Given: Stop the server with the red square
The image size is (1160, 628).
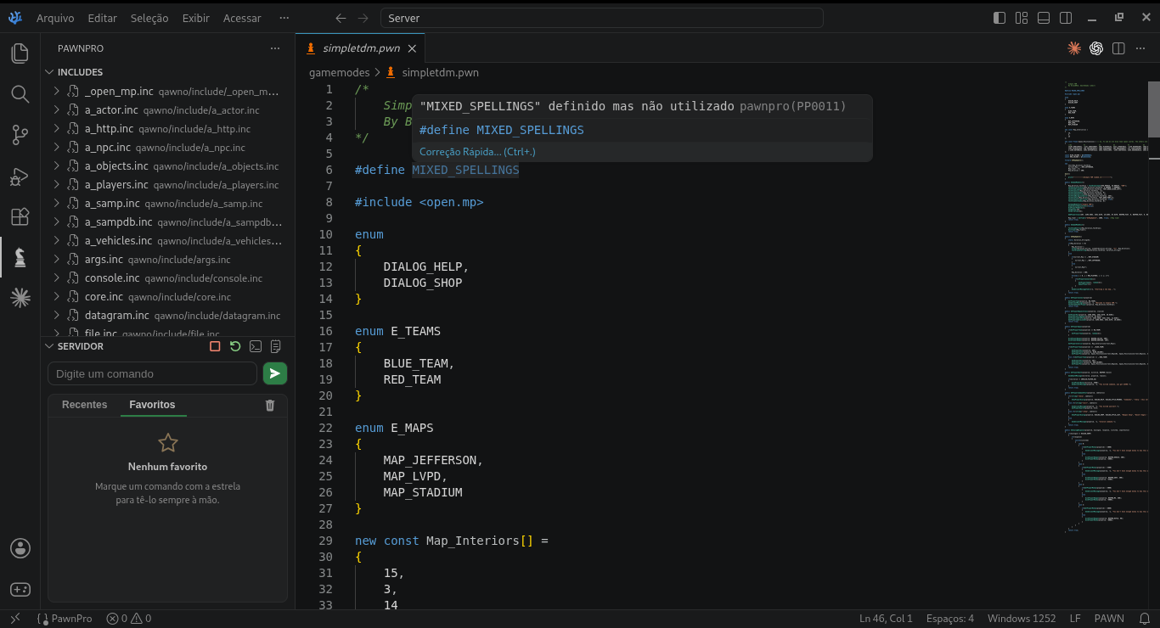Looking at the screenshot, I should coord(215,346).
